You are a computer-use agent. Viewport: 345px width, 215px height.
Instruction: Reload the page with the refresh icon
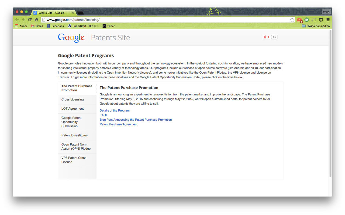pos(30,20)
